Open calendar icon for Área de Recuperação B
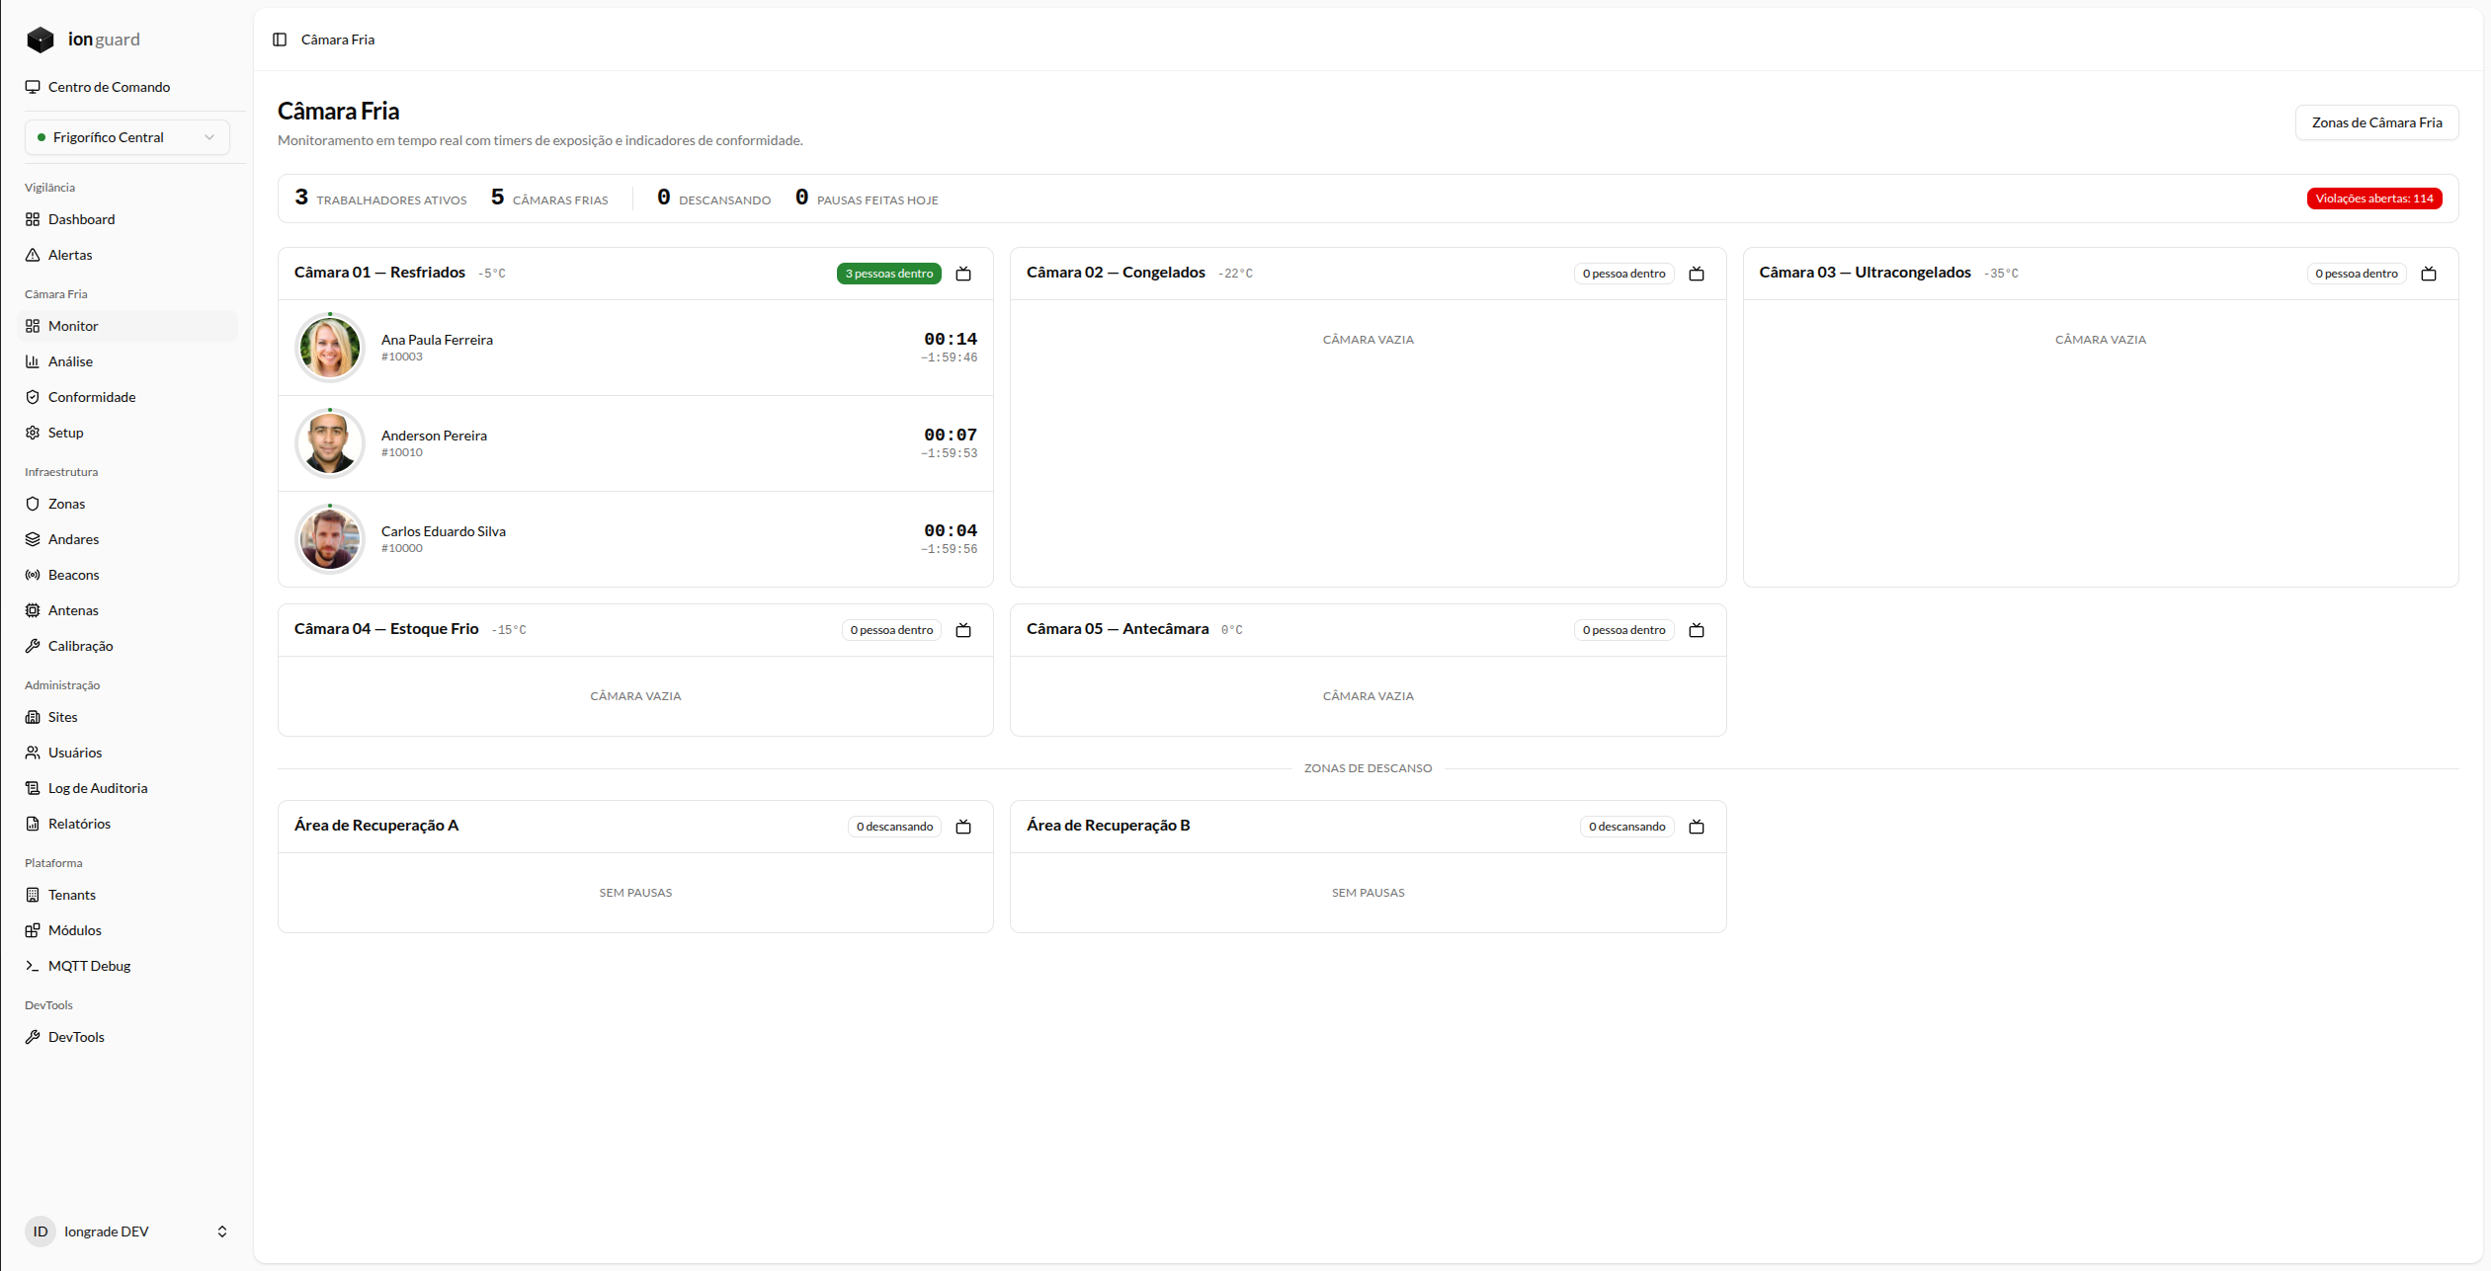Viewport: 2491px width, 1271px height. pyautogui.click(x=1697, y=827)
